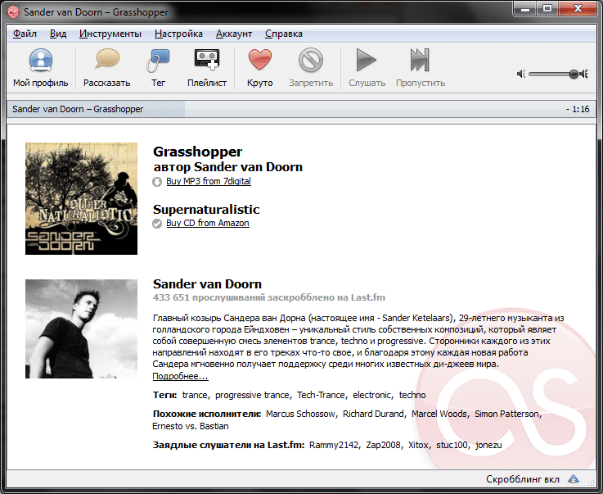The image size is (603, 494).
Task: Click the Запретить ban icon
Action: point(311,60)
